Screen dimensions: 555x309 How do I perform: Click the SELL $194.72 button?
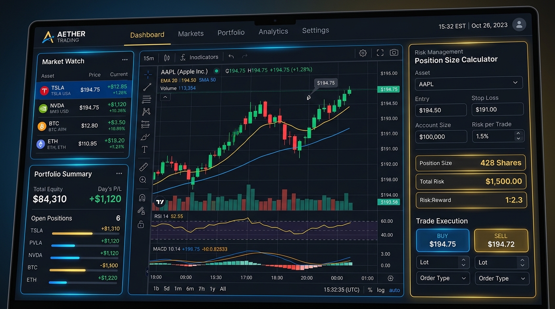(x=501, y=240)
